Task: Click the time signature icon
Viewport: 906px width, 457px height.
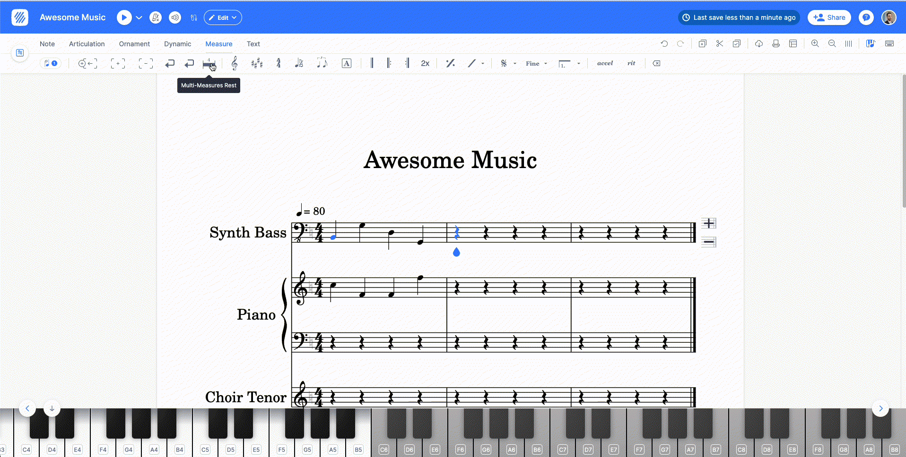Action: click(279, 63)
